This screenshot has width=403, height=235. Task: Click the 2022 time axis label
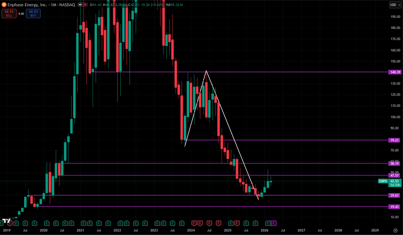[117, 231]
